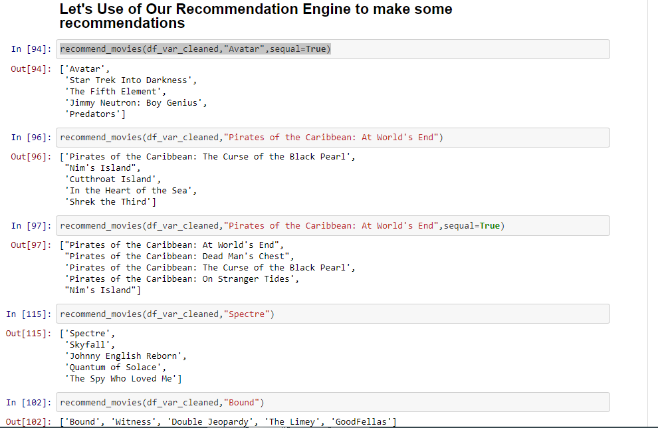Click 'On Stranger Tides' output line
Viewport: 658px width, 428px height.
point(181,279)
